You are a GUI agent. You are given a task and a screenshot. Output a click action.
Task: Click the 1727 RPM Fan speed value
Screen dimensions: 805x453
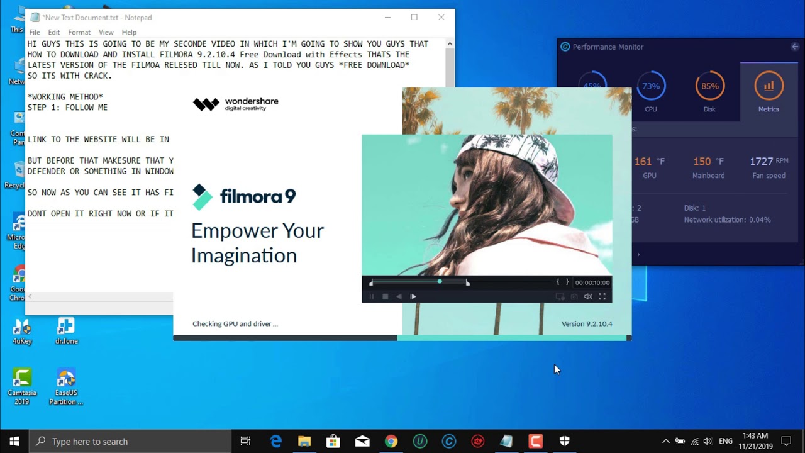click(x=769, y=162)
